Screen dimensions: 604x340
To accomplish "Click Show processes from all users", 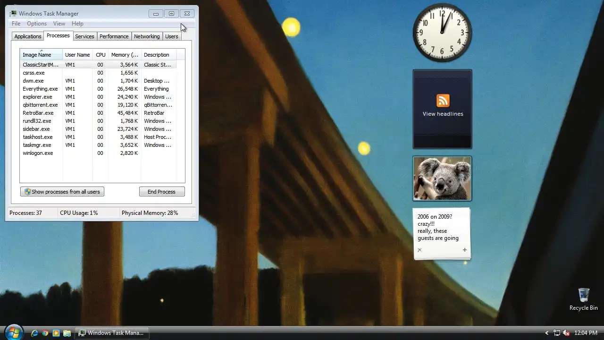I will pos(62,192).
